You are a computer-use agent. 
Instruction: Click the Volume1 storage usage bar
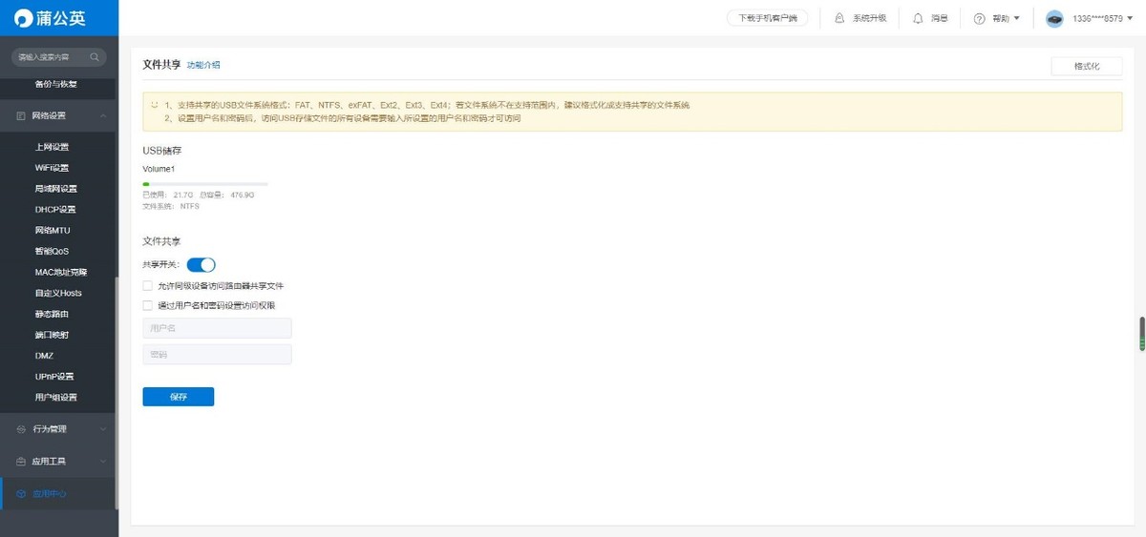click(204, 183)
